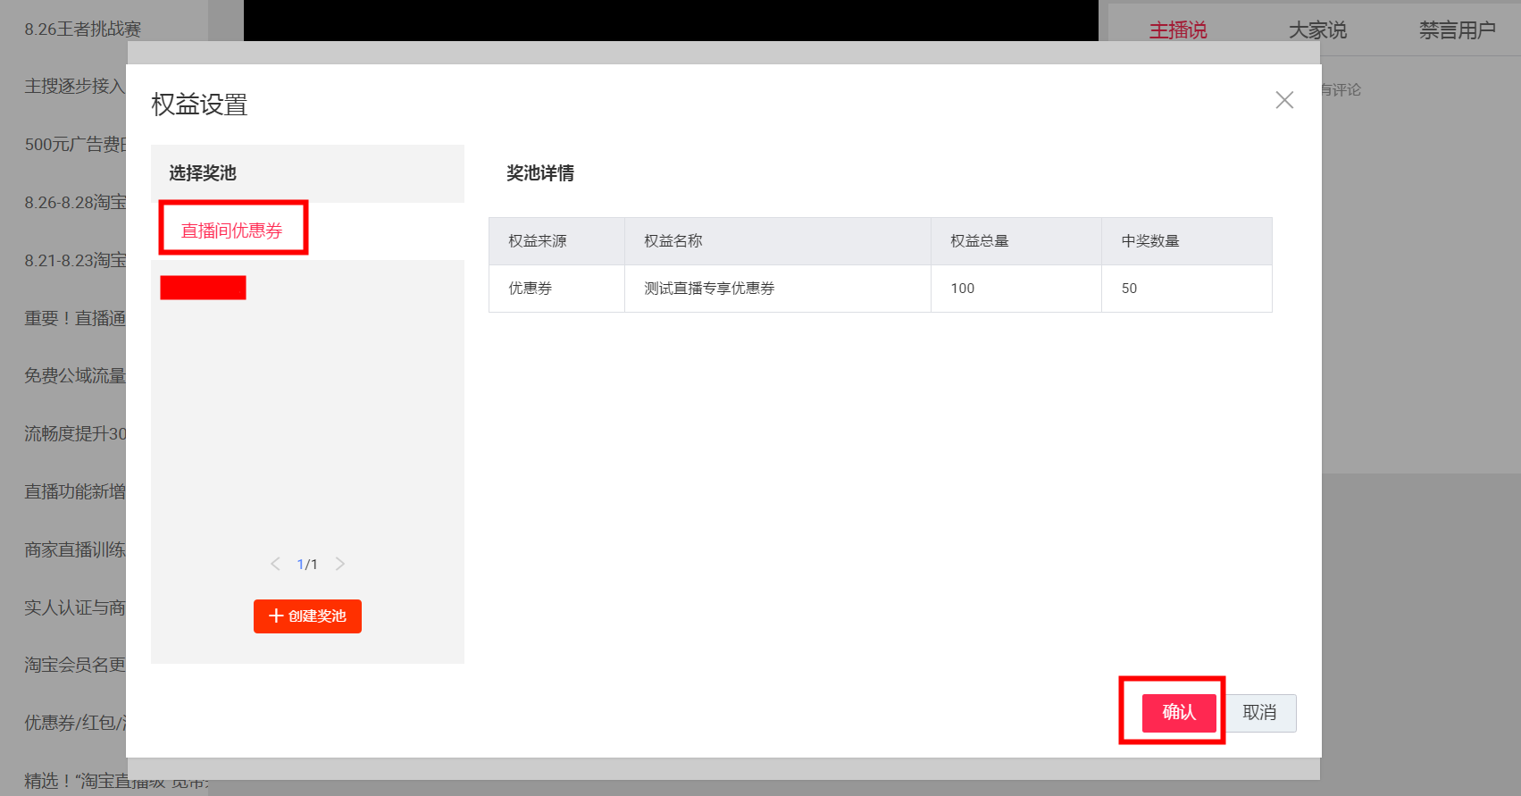Open the 500元广告费 item in background list
This screenshot has width=1521, height=796.
(x=75, y=145)
